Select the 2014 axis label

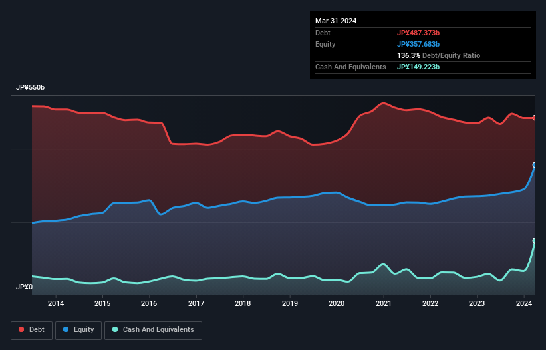pyautogui.click(x=56, y=303)
